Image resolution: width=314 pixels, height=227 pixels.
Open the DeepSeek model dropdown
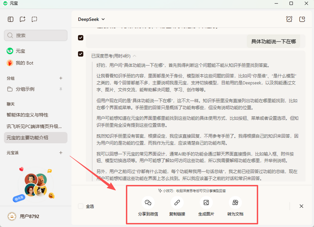click(x=91, y=19)
